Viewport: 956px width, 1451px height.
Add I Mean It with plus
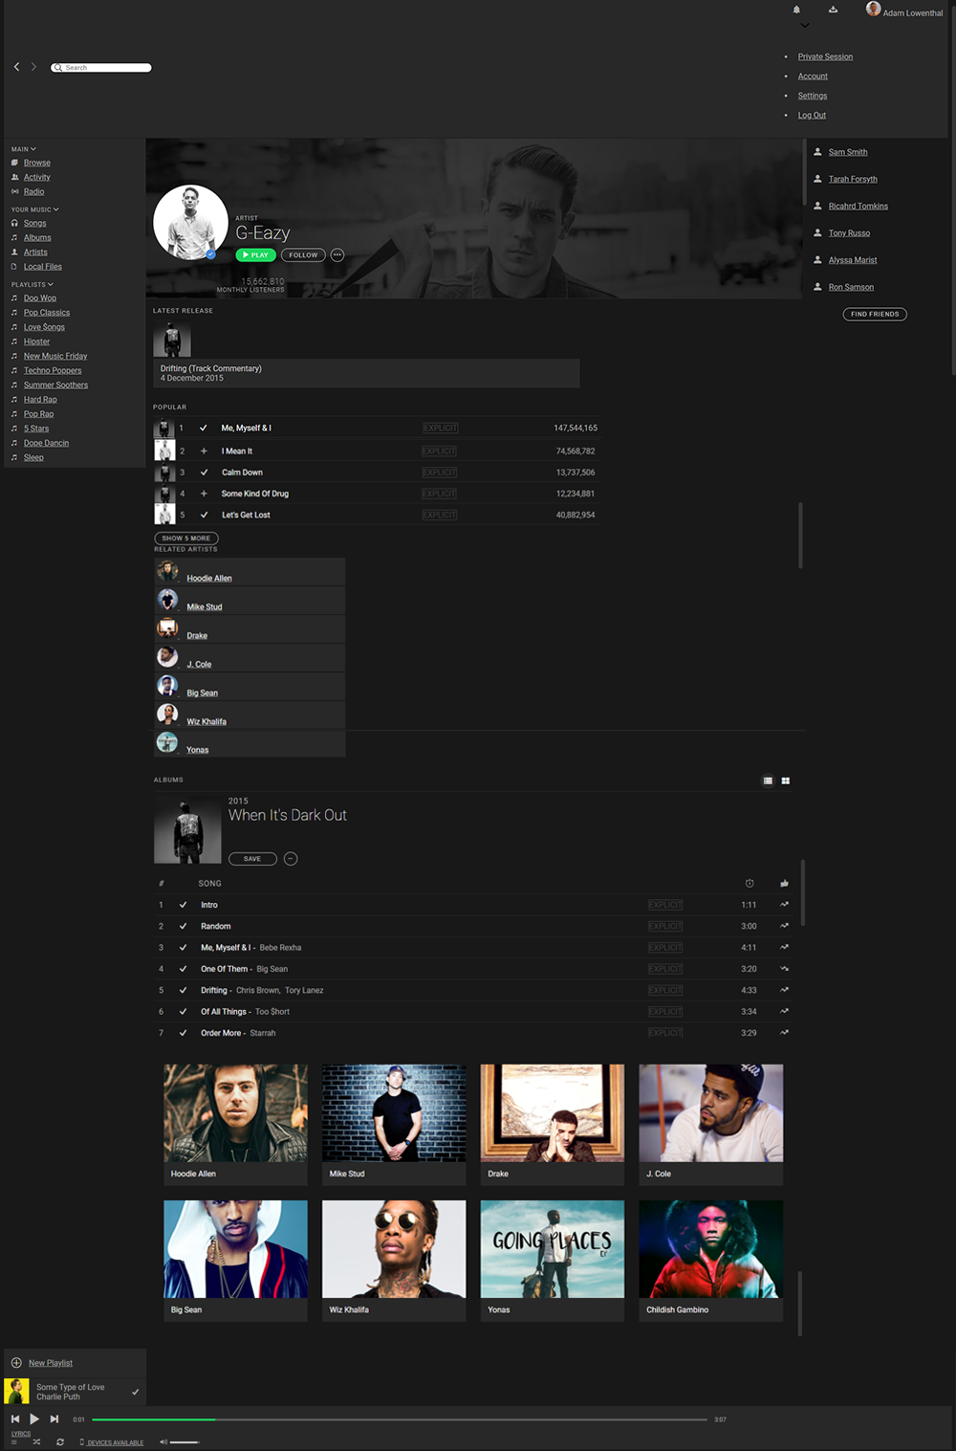(204, 451)
